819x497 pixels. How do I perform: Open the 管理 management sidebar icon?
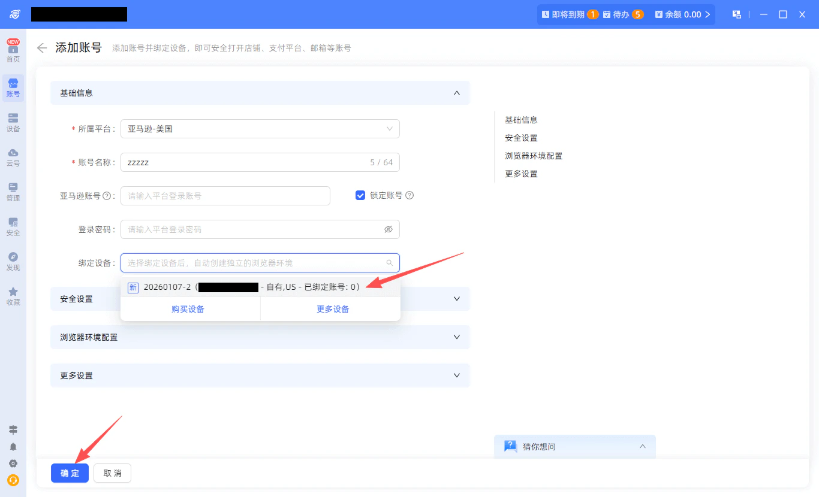coord(13,192)
